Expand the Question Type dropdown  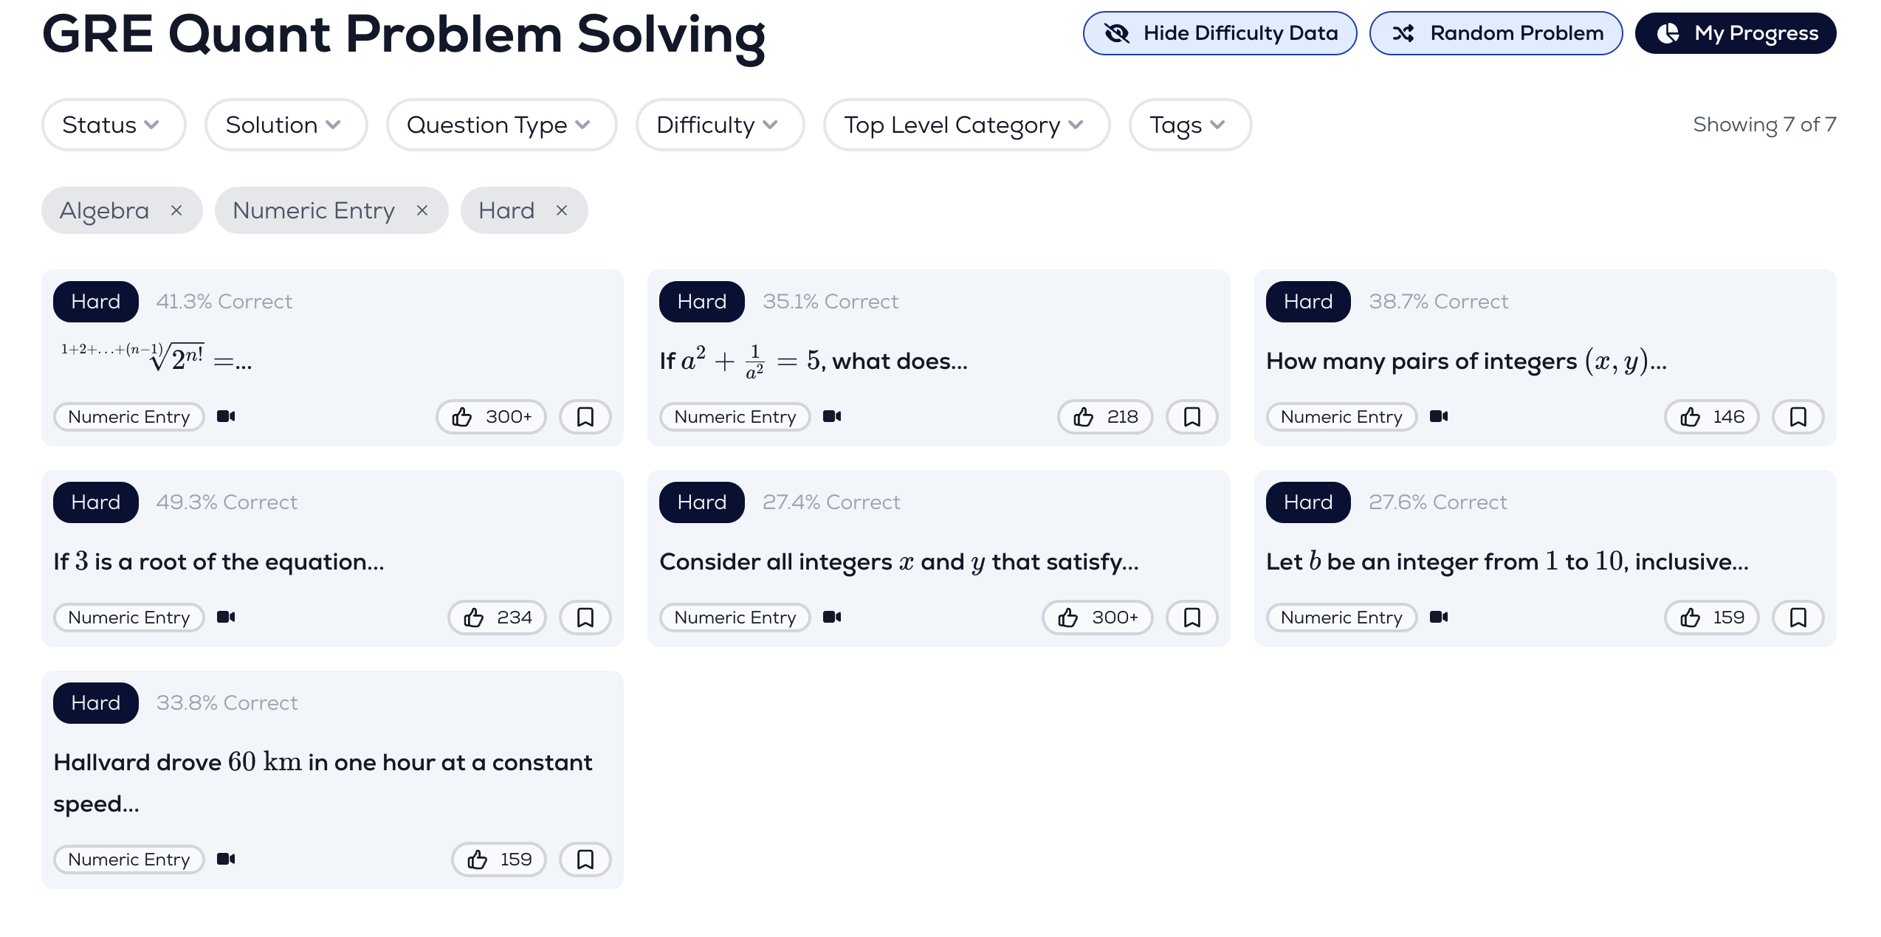[x=501, y=125]
